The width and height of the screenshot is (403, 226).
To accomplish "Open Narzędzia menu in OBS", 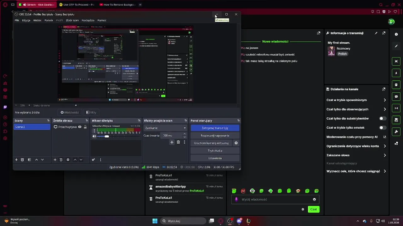I will click(x=88, y=20).
